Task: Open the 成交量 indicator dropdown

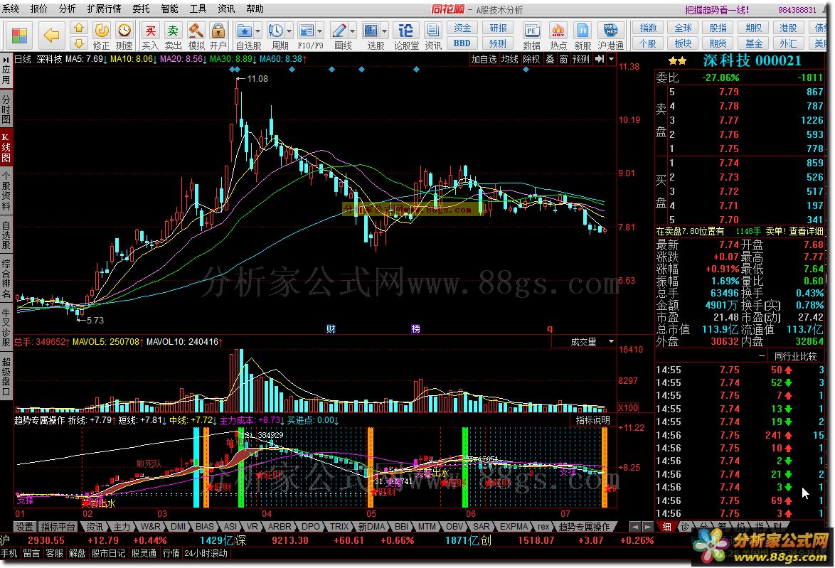Action: [x=612, y=342]
